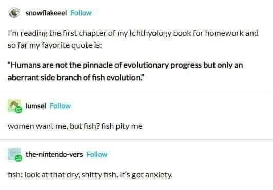Click divider below snowflakeeel's post
This screenshot has height=190, width=273.
[136, 91]
